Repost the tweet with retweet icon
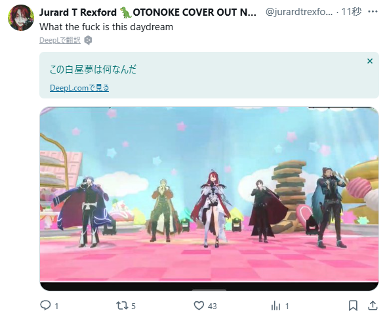Image resolution: width=387 pixels, height=317 pixels. pos(121,306)
